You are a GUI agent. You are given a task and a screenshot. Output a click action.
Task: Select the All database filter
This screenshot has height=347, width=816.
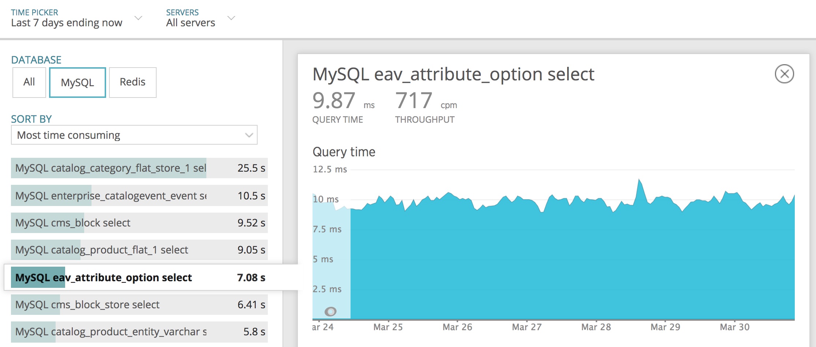coord(29,82)
